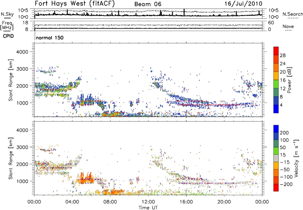This screenshot has height=210, width=303.
Task: Click the tall noise spike near 16:00
Action: click(x=184, y=12)
